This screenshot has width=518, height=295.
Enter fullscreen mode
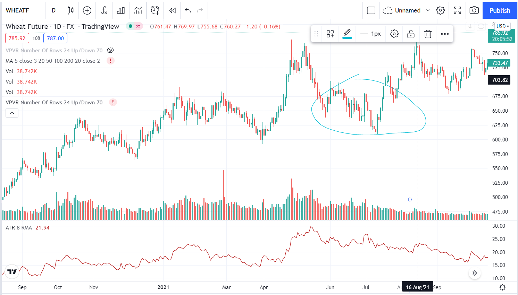pyautogui.click(x=458, y=10)
